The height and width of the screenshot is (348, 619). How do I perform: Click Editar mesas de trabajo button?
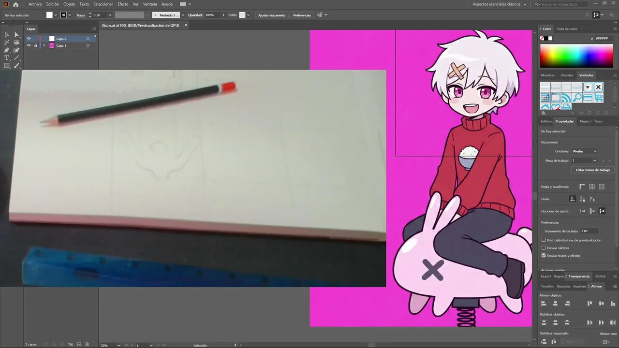[x=593, y=170]
